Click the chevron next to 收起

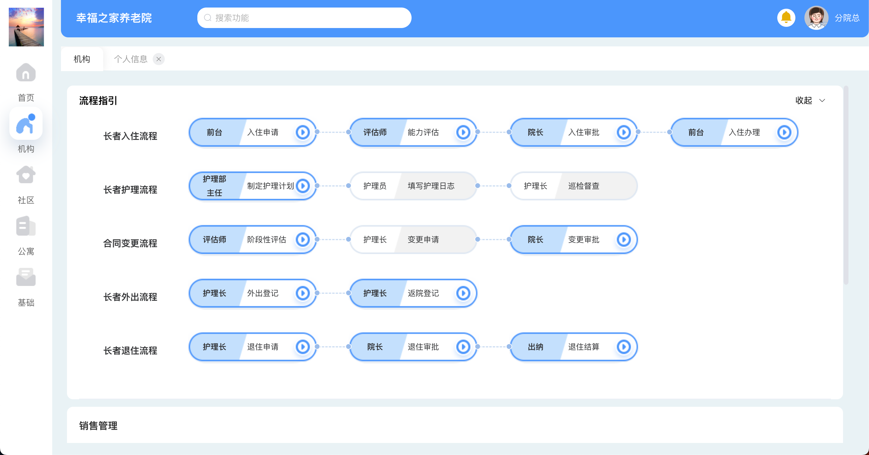(x=822, y=100)
